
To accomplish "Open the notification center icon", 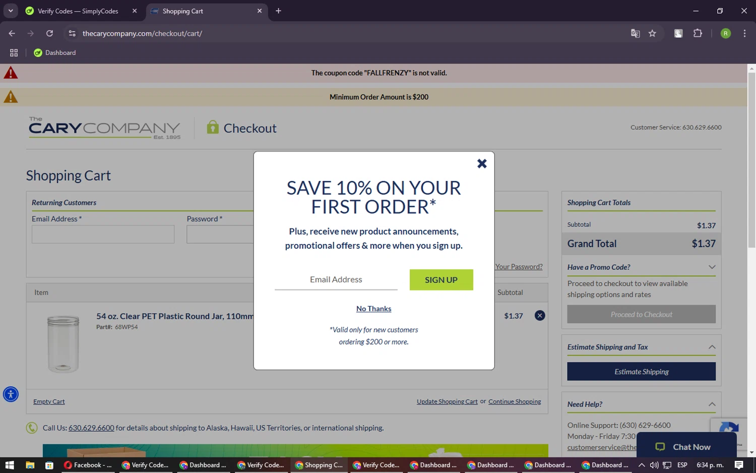I will pyautogui.click(x=739, y=465).
